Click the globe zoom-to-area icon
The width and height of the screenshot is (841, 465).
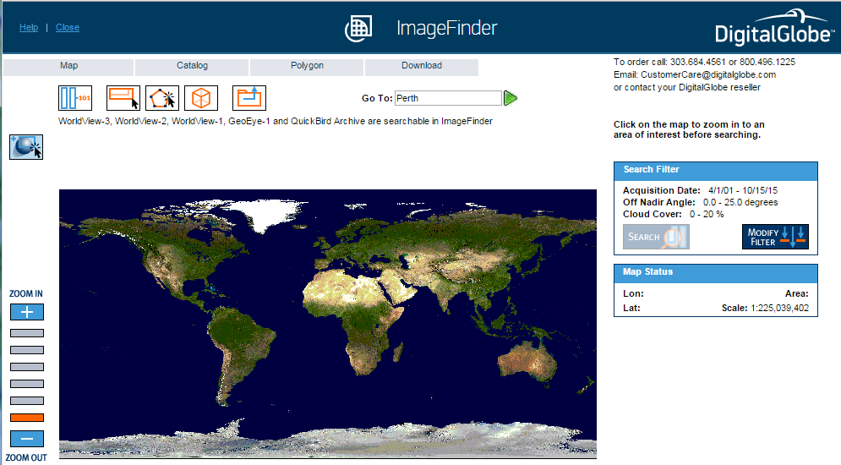[26, 146]
